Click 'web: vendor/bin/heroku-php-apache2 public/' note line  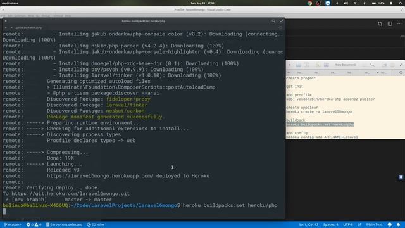[330, 99]
